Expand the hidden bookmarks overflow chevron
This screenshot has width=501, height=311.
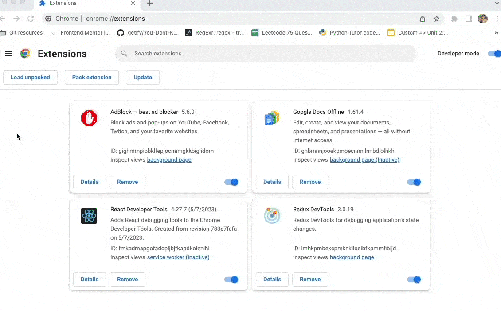click(x=496, y=33)
